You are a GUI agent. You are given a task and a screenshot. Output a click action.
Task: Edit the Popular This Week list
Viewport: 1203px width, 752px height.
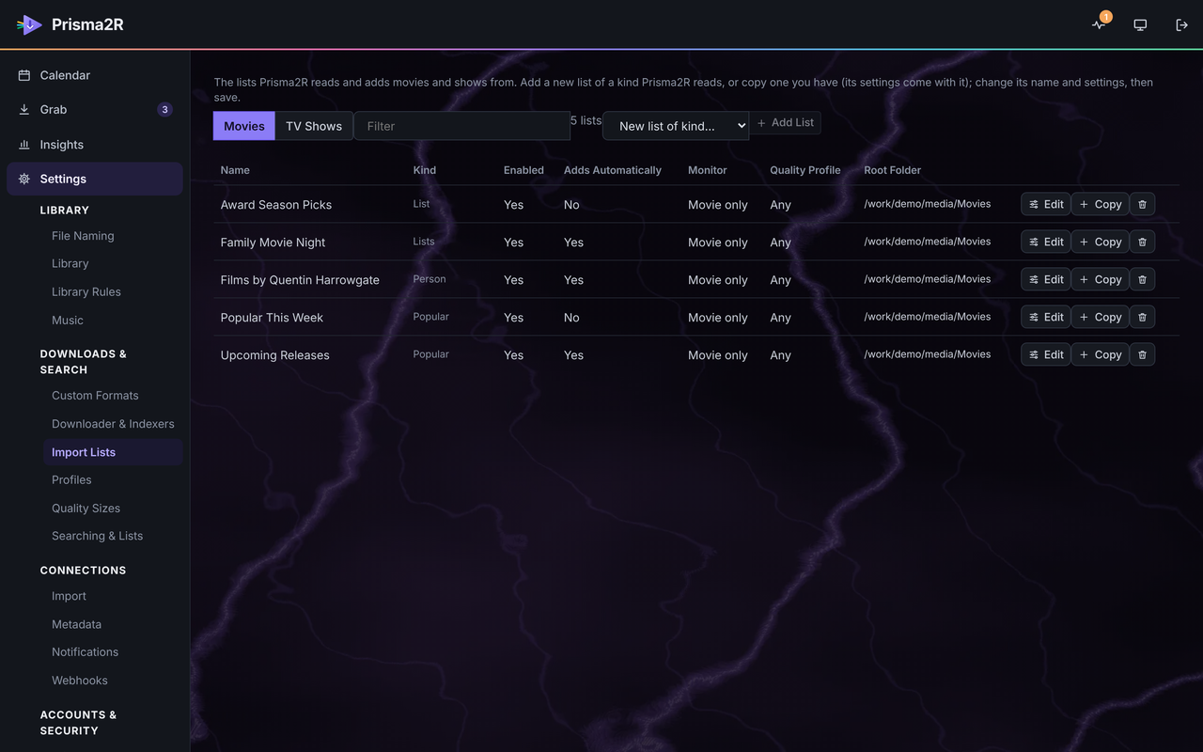tap(1046, 317)
